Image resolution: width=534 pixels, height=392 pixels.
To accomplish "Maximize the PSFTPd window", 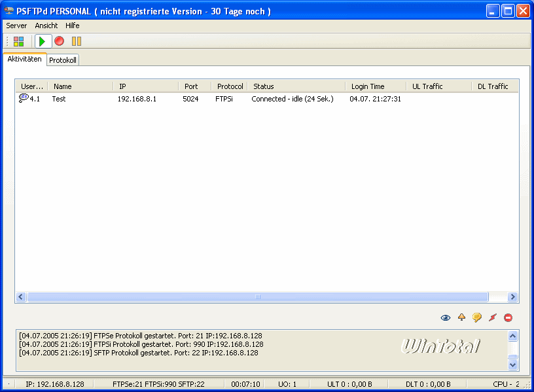I will click(508, 11).
